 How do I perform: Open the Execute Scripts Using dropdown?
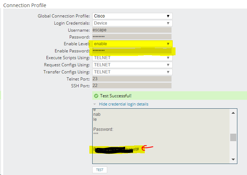[x=132, y=58]
